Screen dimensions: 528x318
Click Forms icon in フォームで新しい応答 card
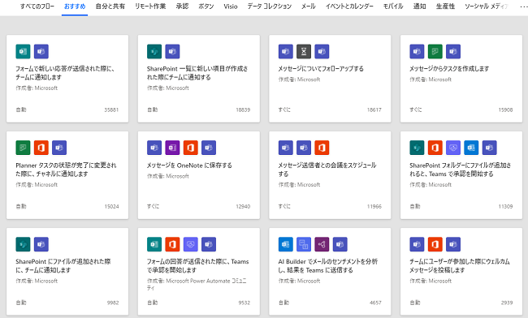tap(23, 51)
